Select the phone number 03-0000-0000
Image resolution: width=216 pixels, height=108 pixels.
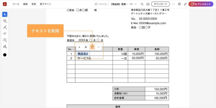[x=148, y=19]
